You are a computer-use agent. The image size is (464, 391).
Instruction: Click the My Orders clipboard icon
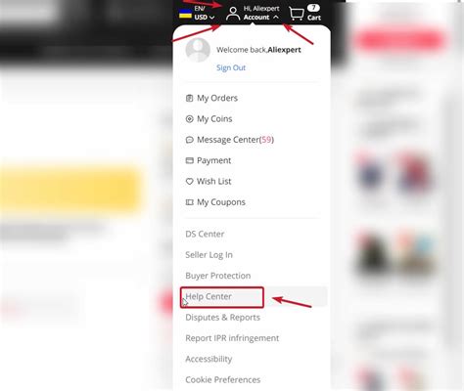click(x=189, y=98)
